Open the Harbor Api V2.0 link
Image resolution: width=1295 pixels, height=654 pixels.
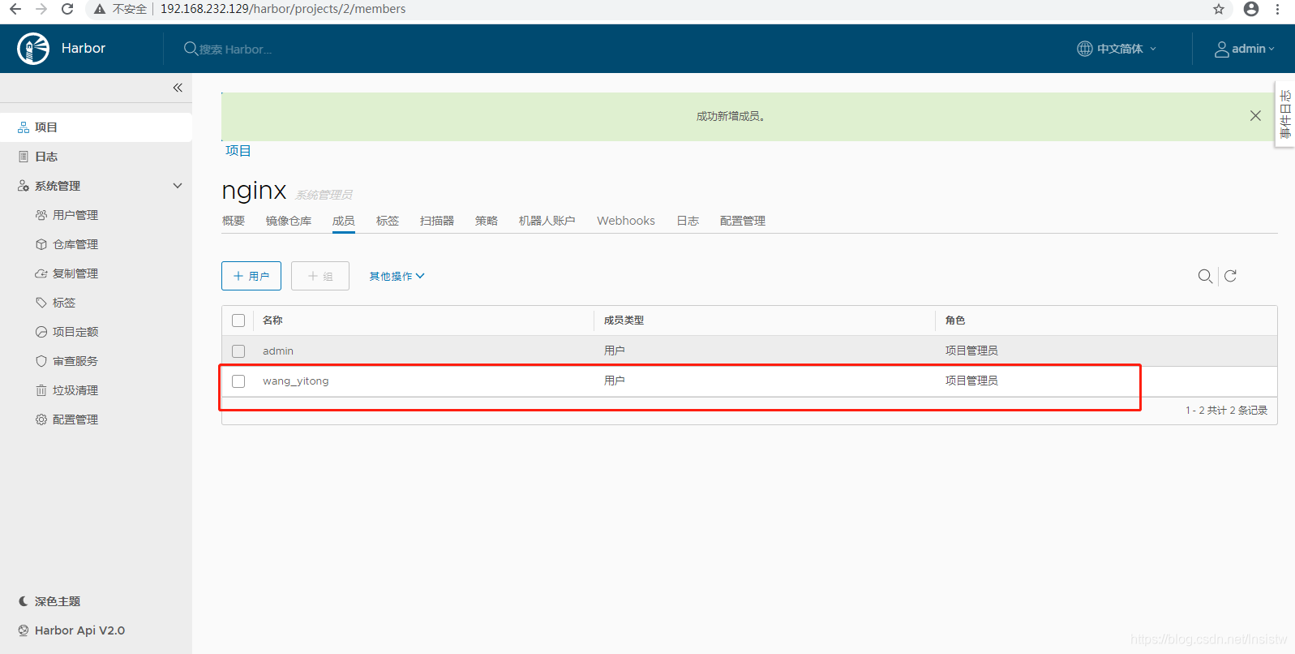click(x=71, y=630)
